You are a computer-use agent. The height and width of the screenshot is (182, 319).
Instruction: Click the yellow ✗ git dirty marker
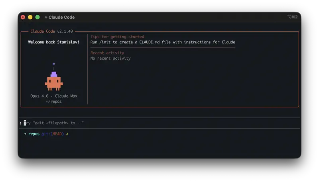[x=67, y=134]
